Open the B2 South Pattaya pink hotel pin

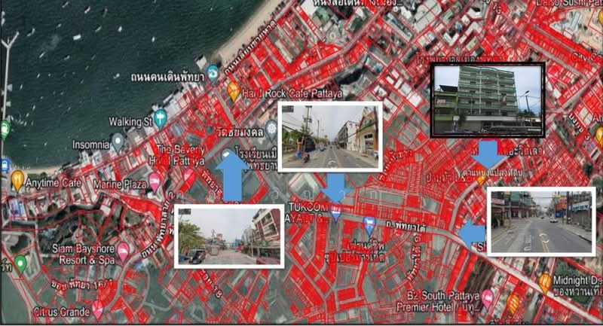coord(488,298)
